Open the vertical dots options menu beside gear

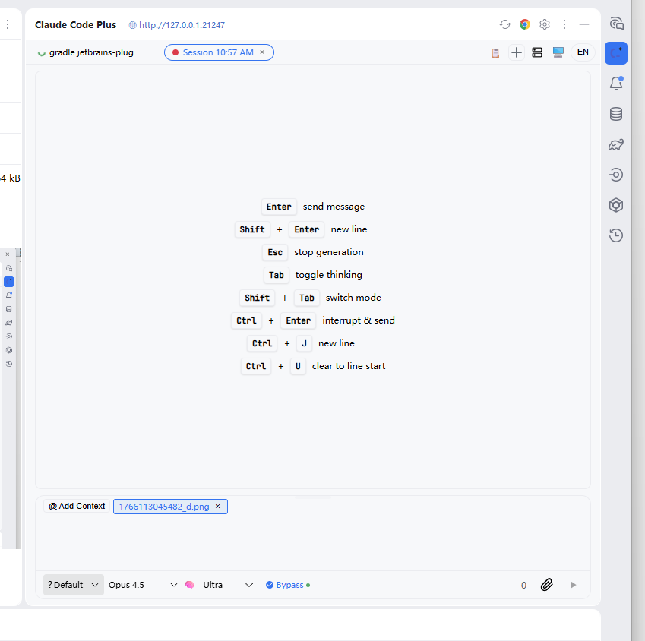[x=564, y=24]
